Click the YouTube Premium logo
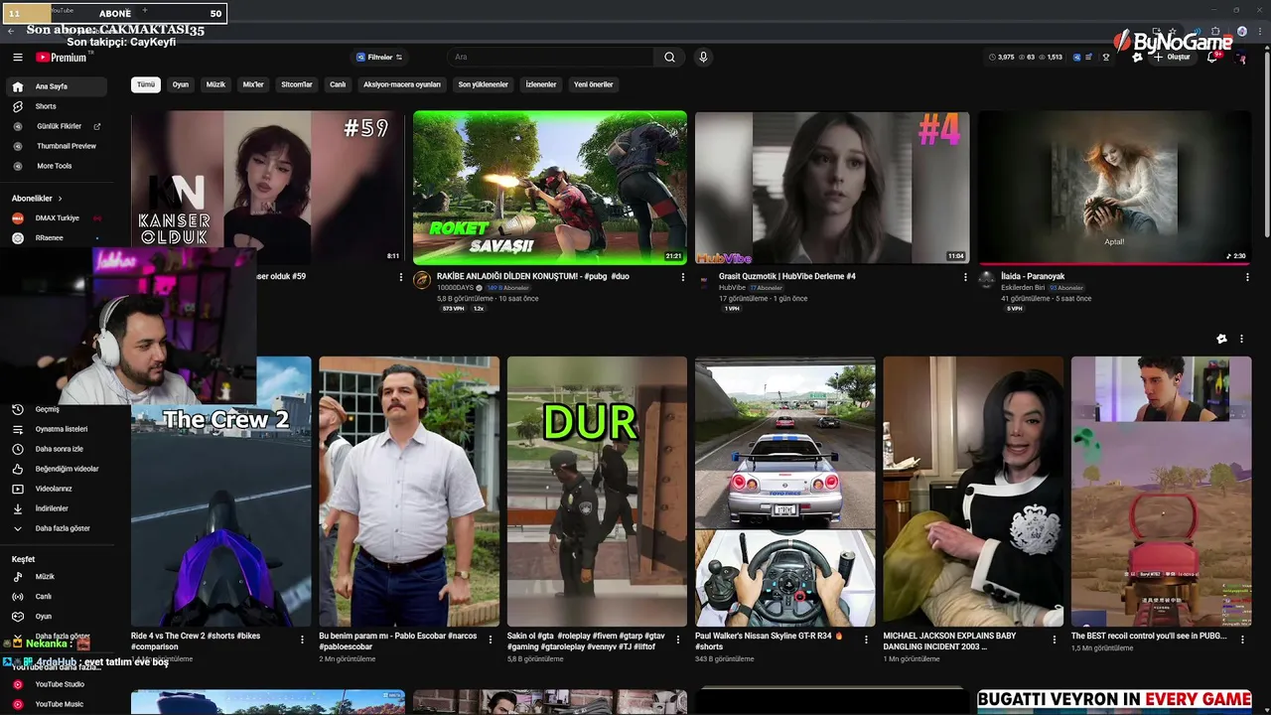The height and width of the screenshot is (715, 1271). 62,58
